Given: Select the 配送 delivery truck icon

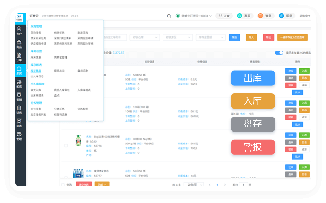Looking at the screenshot, I should [x=19, y=84].
